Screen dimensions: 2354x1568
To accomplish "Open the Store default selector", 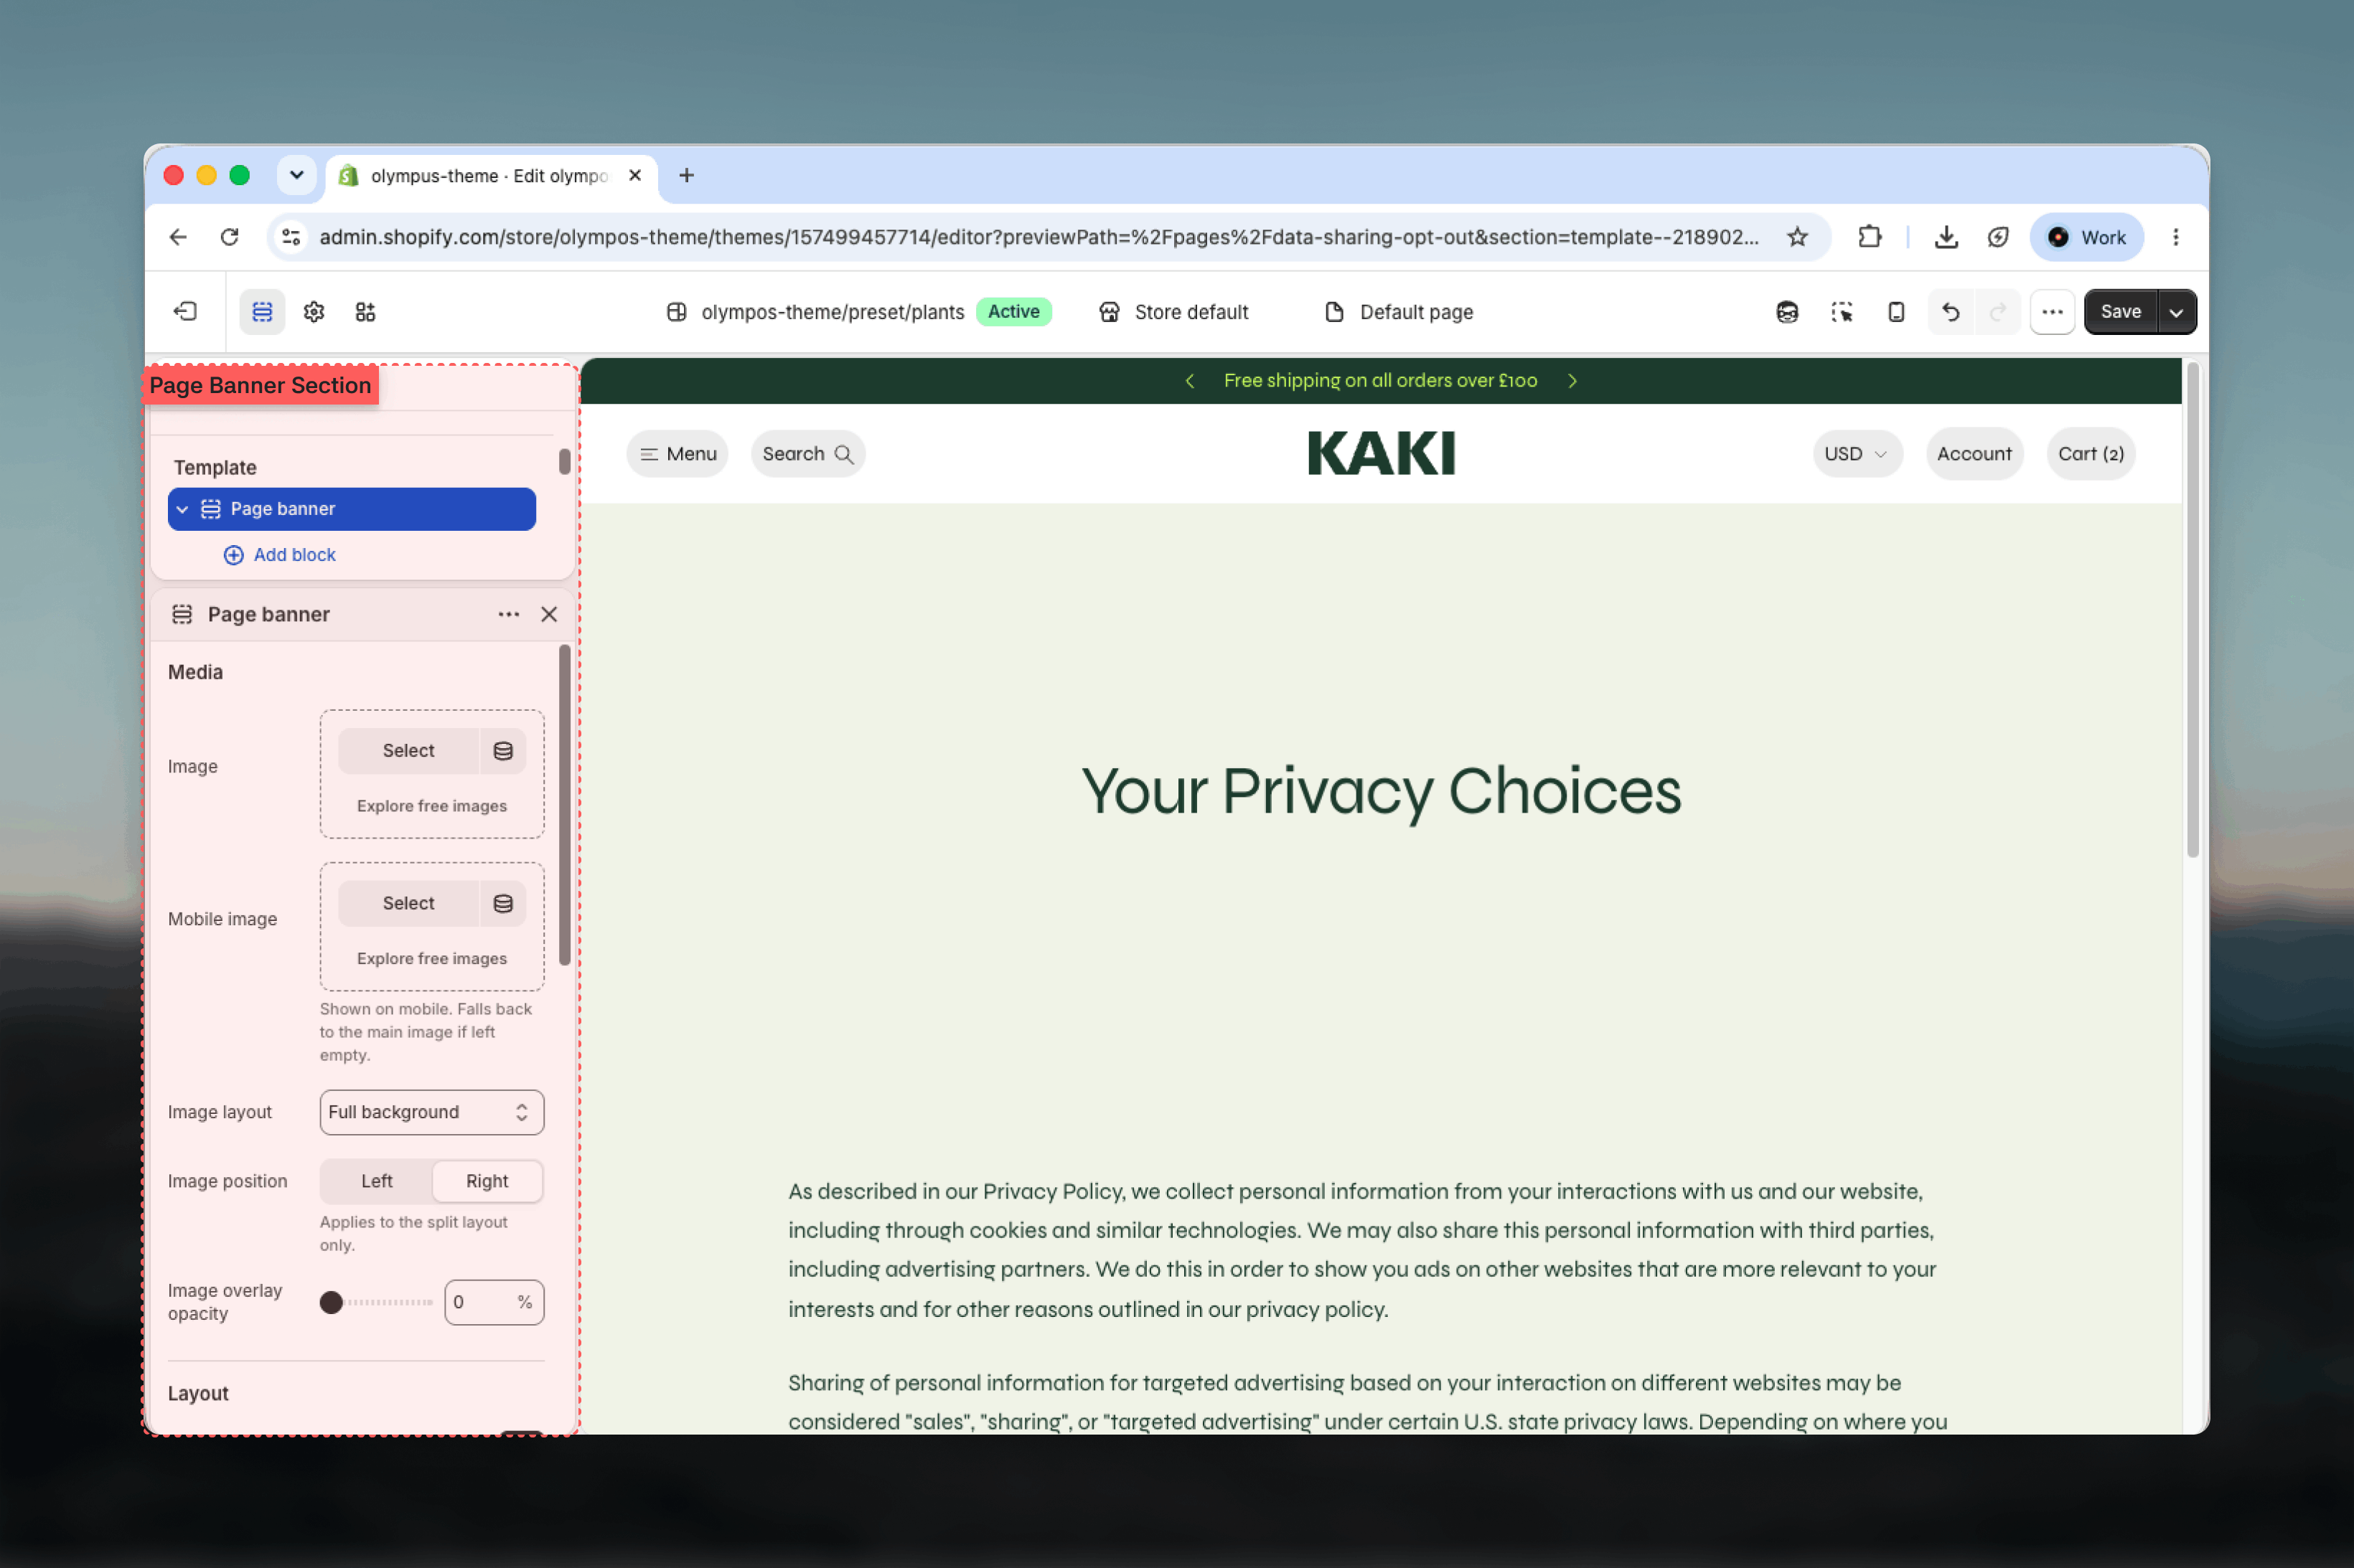I will click(1173, 312).
